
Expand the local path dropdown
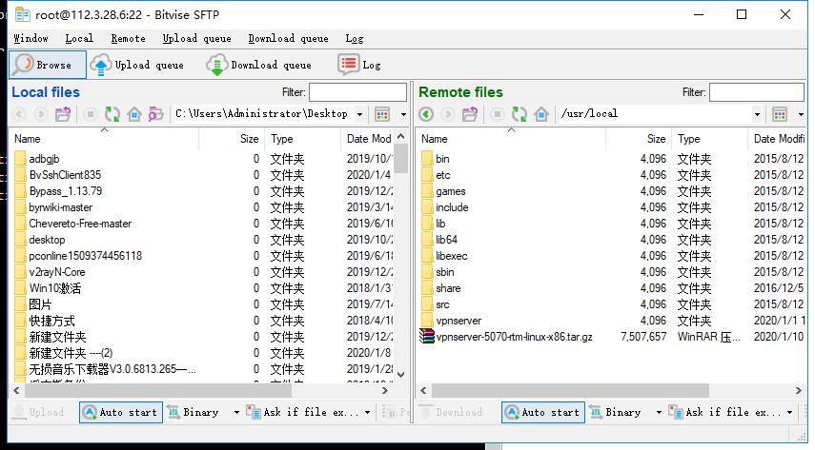point(359,114)
